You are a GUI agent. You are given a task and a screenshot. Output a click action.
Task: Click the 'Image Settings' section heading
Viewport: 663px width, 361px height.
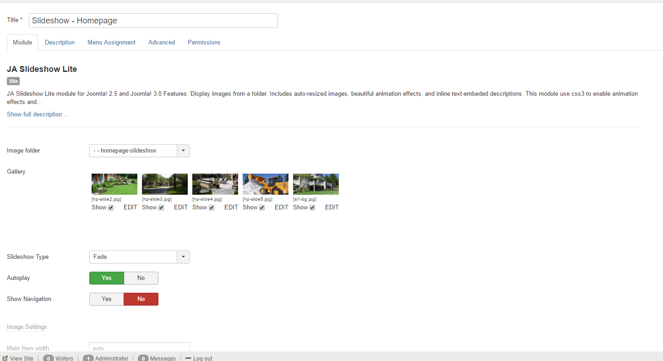(x=27, y=327)
